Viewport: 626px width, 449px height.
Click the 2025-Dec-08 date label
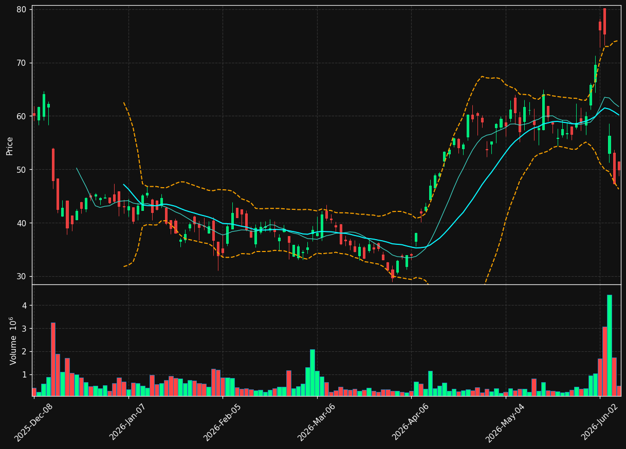click(x=33, y=422)
